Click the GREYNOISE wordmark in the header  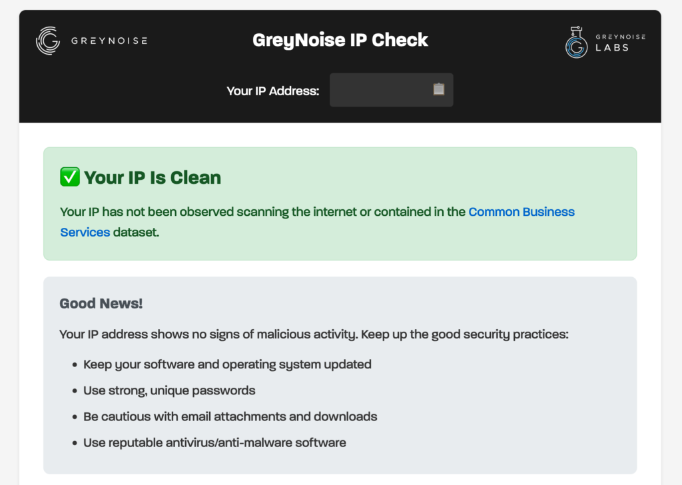[109, 41]
